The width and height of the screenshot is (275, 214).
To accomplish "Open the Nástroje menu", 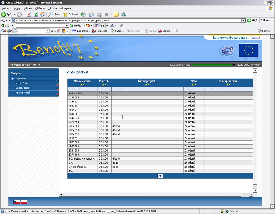I will [x=52, y=8].
